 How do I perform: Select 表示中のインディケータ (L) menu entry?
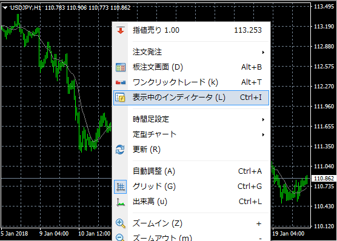[x=191, y=97]
